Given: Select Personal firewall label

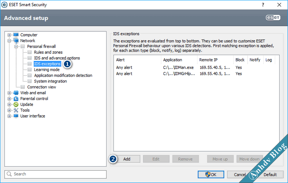Looking at the screenshot, I should coord(41,46).
